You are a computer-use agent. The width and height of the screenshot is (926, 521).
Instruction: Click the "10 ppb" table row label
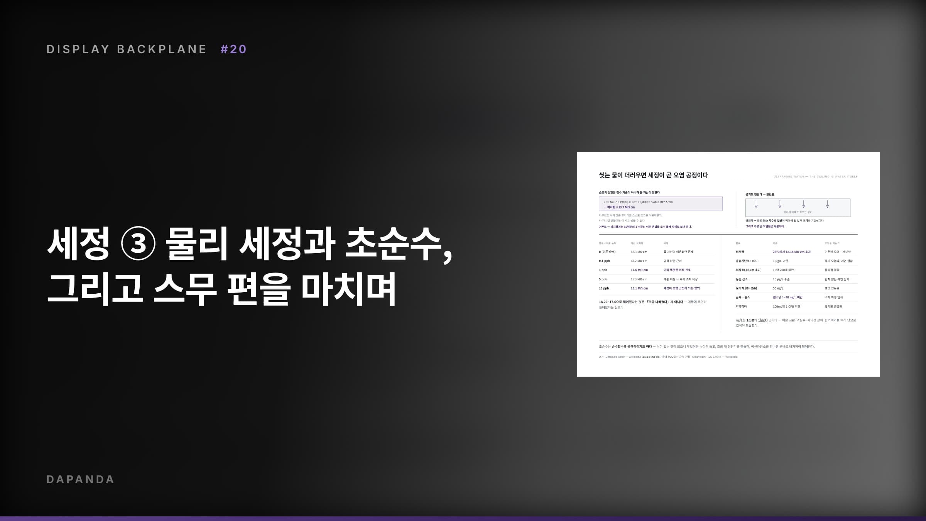click(x=604, y=288)
